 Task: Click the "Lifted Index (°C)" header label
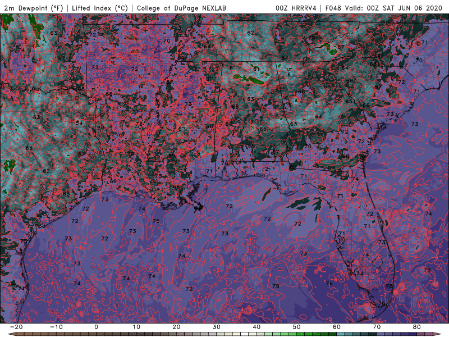[x=100, y=8]
